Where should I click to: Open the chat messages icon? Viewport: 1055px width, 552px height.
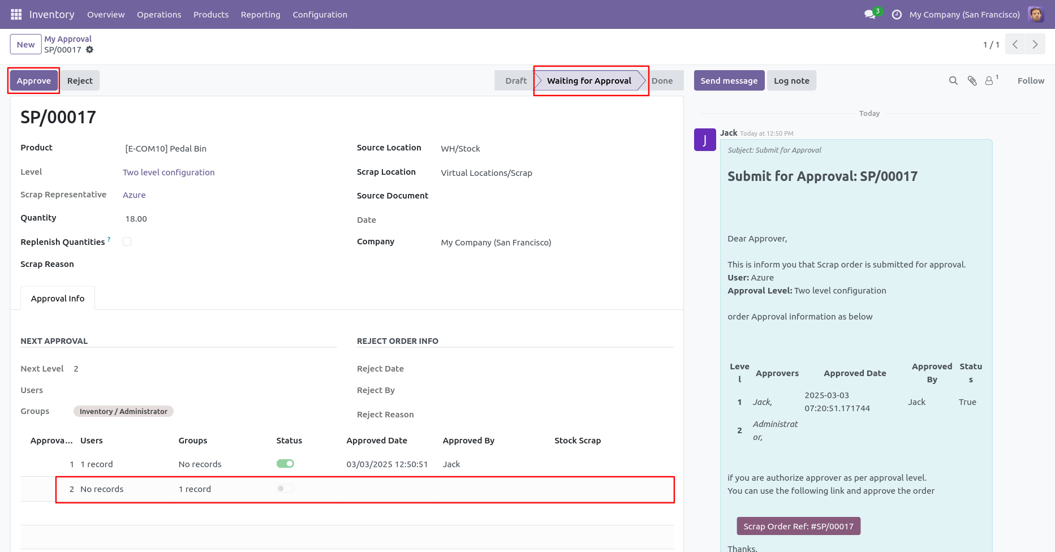[x=870, y=14]
